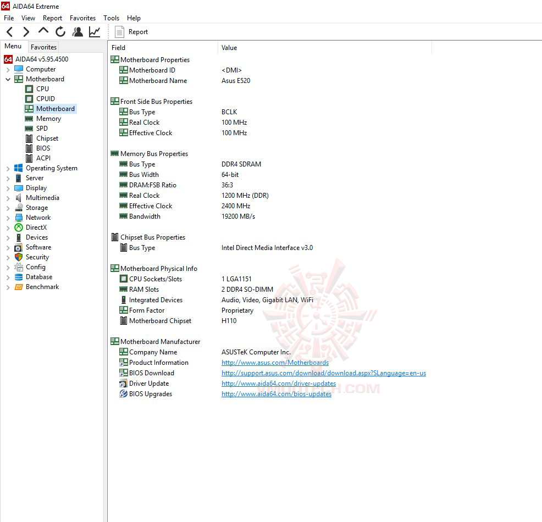Select the Company Name row
The image size is (542, 522).
[x=270, y=352]
